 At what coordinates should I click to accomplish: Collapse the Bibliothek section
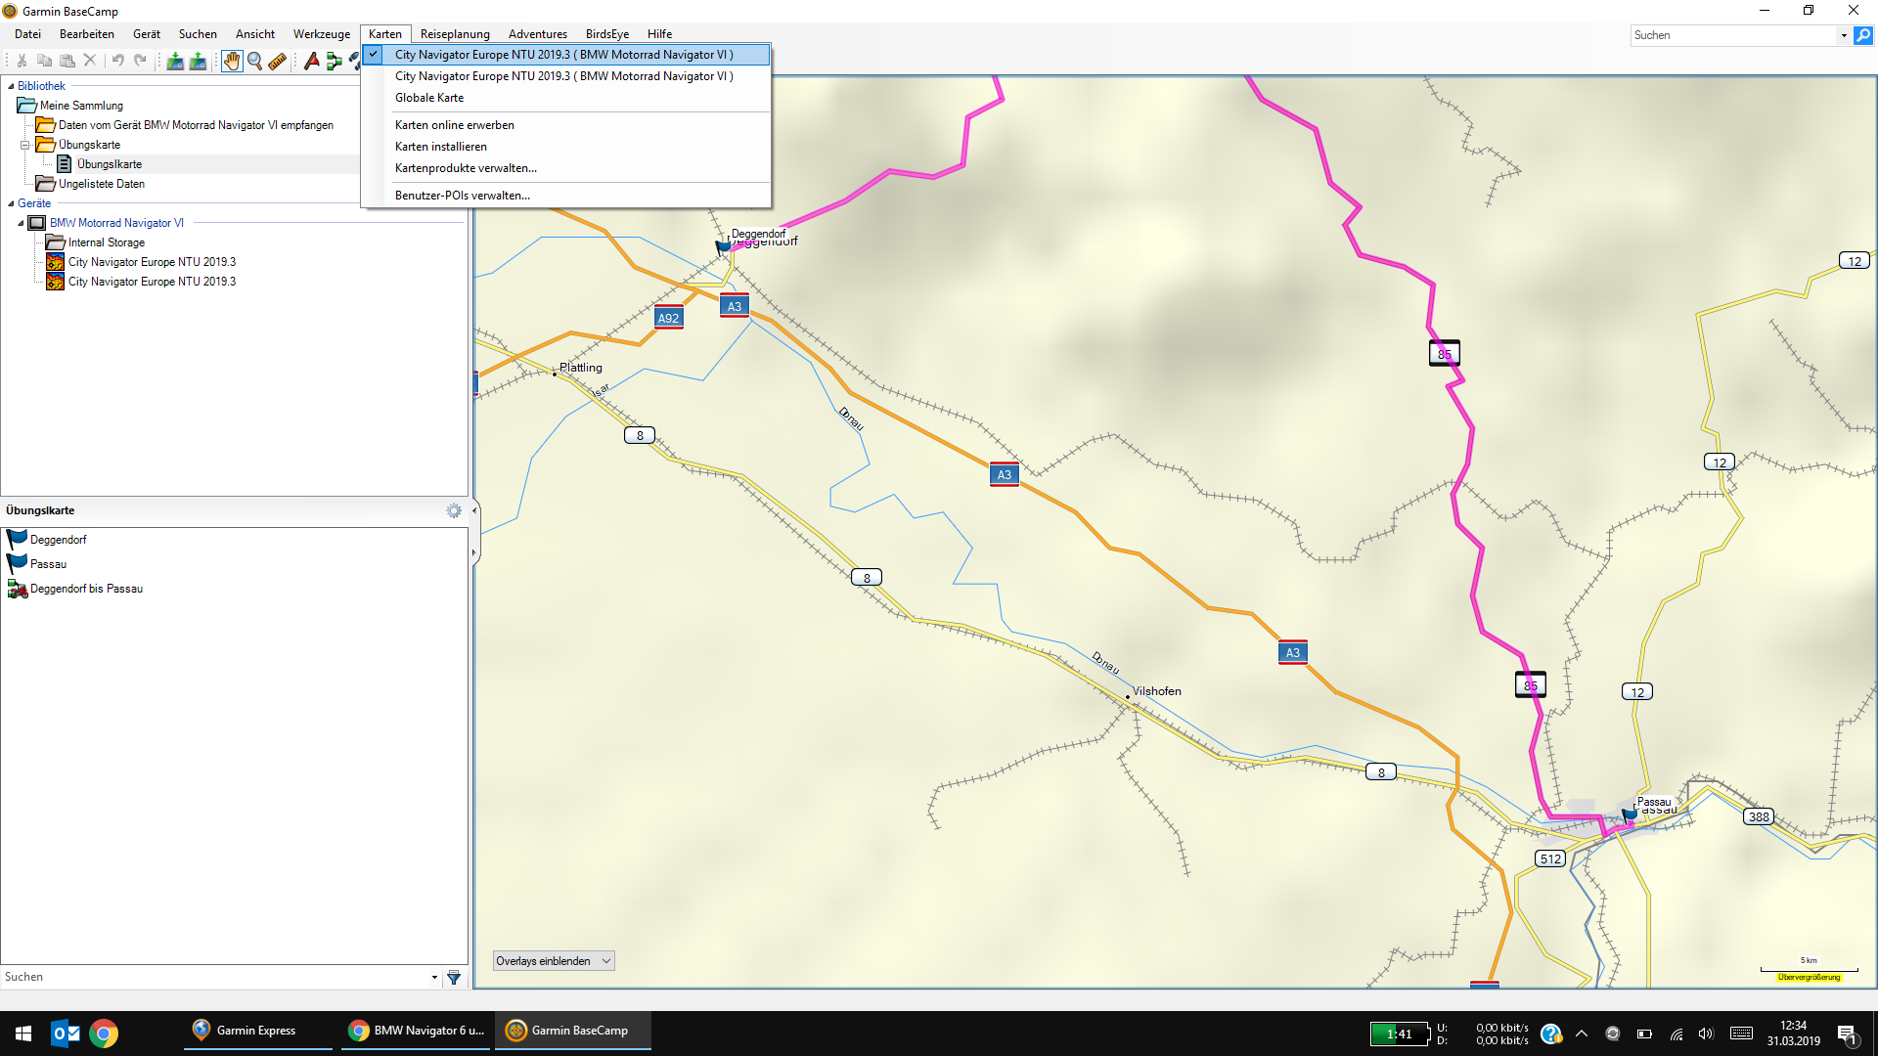[x=11, y=86]
